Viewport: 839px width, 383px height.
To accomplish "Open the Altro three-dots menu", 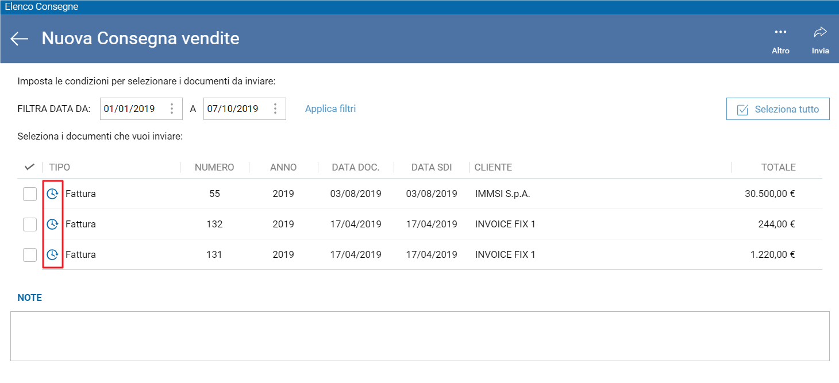I will coord(780,32).
